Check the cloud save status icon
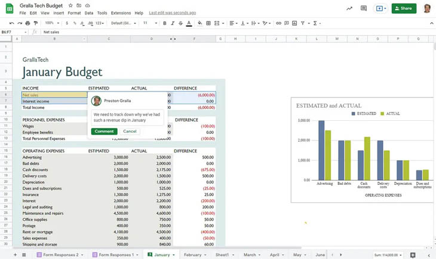Viewport: 436px width, 259px height. (87, 5)
